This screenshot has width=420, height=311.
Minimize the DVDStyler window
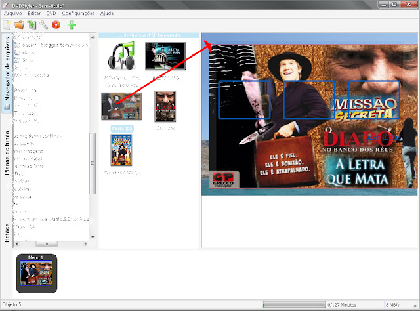click(x=384, y=5)
